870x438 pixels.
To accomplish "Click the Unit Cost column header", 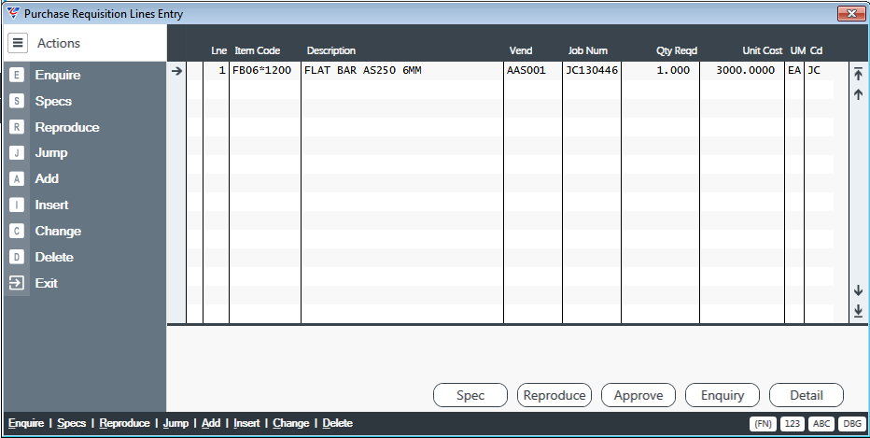I will (x=763, y=50).
